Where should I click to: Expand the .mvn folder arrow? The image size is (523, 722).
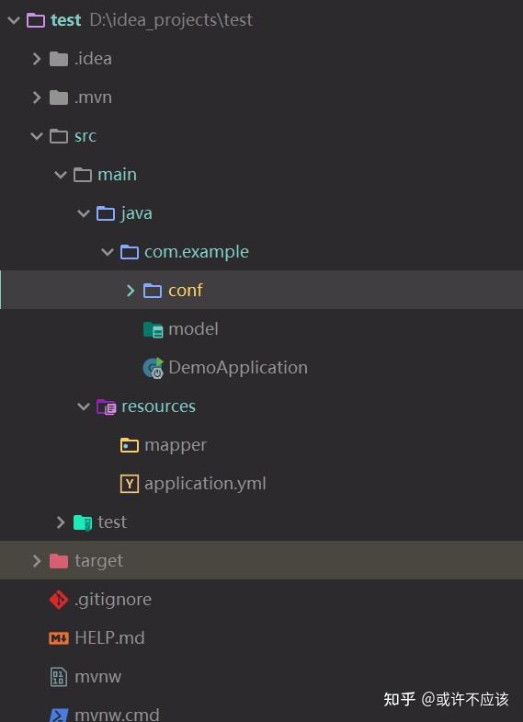pyautogui.click(x=37, y=97)
